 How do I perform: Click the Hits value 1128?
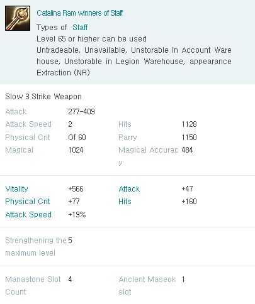coord(189,124)
